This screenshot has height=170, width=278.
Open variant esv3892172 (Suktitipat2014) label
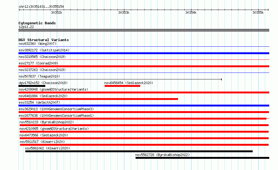click(44, 50)
